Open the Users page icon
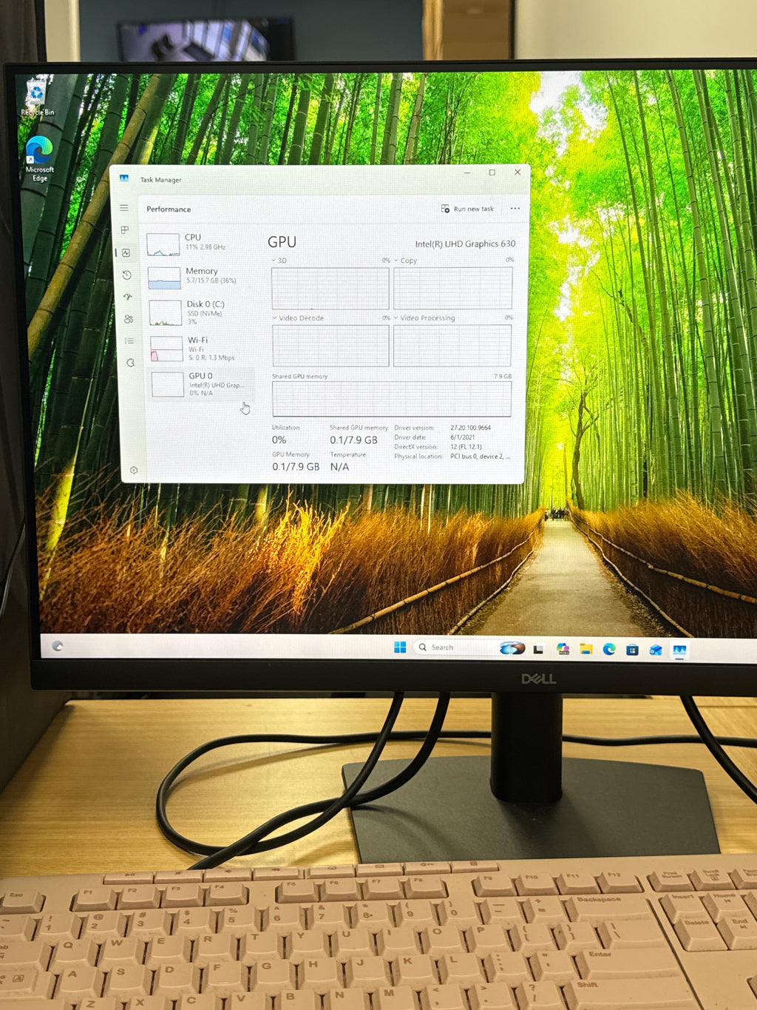757x1010 pixels. tap(129, 319)
